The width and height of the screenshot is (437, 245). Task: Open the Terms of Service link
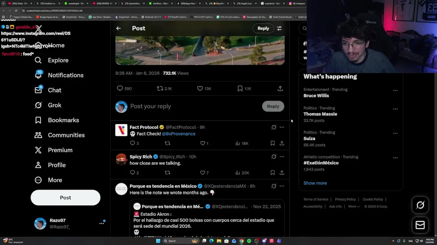click(316, 199)
